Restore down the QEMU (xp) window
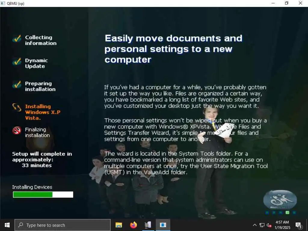Screen dimensions: 308x231 (287, 3)
